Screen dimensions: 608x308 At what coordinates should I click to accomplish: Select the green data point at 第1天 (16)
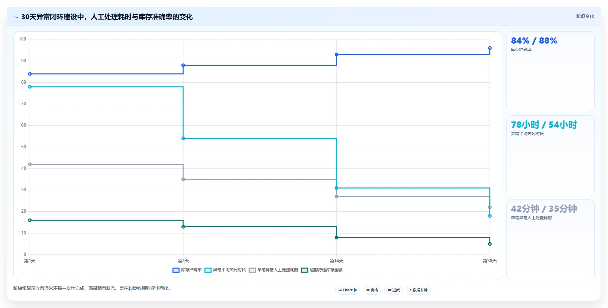click(x=30, y=220)
